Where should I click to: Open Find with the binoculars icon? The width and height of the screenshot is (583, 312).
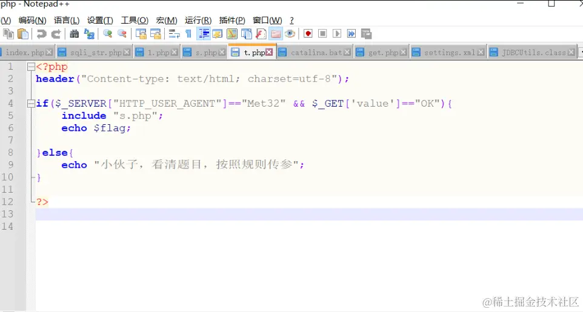(75, 34)
